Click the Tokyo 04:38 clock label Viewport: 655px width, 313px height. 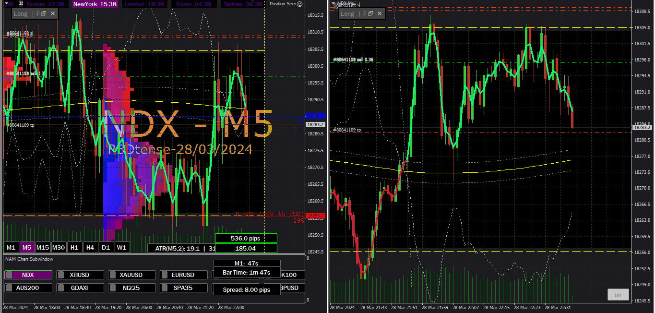pos(193,4)
